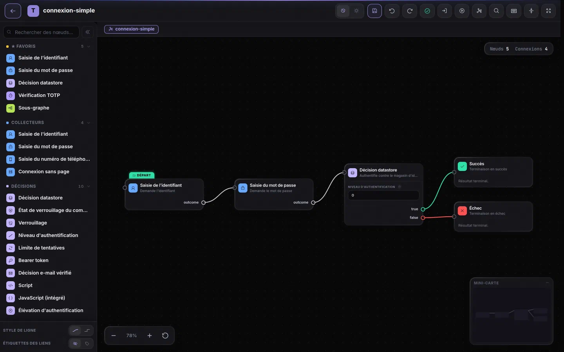Click the vertical arrows-to-line toolbar icon
Viewport: 564px width, 352px height.
[531, 11]
